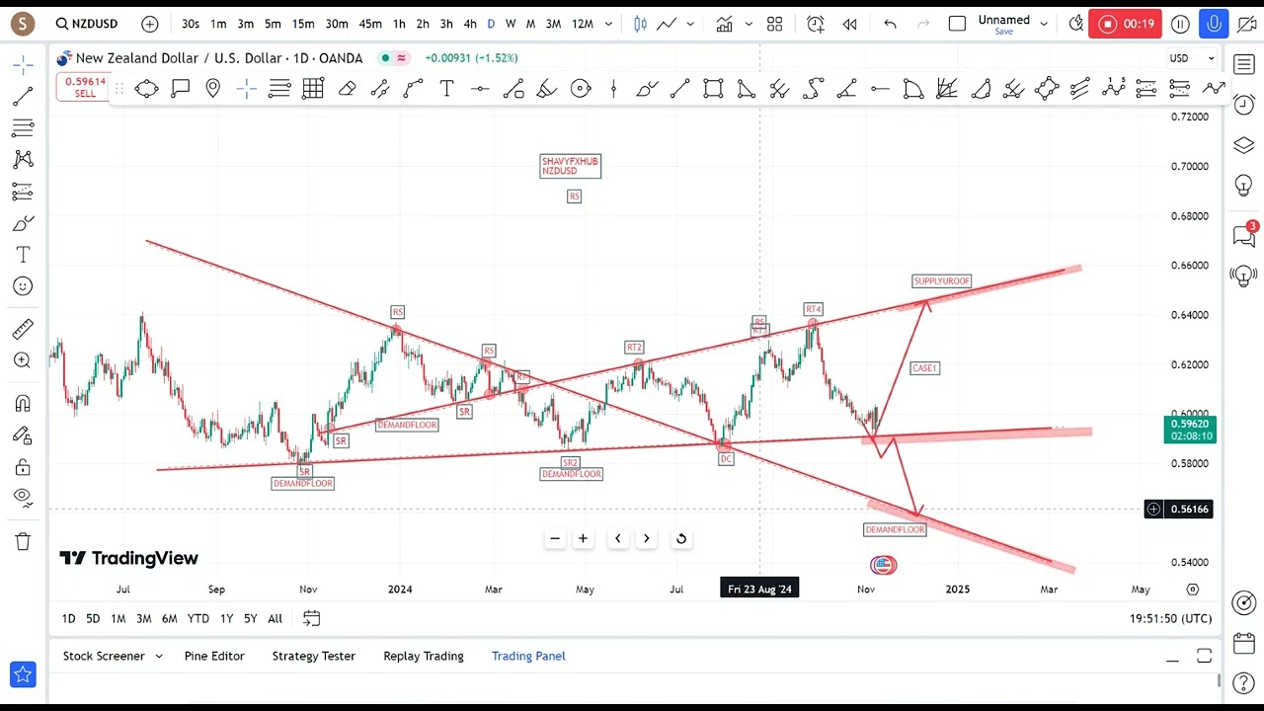Click the NZDUSD symbol search field
1264x711 pixels.
point(87,24)
